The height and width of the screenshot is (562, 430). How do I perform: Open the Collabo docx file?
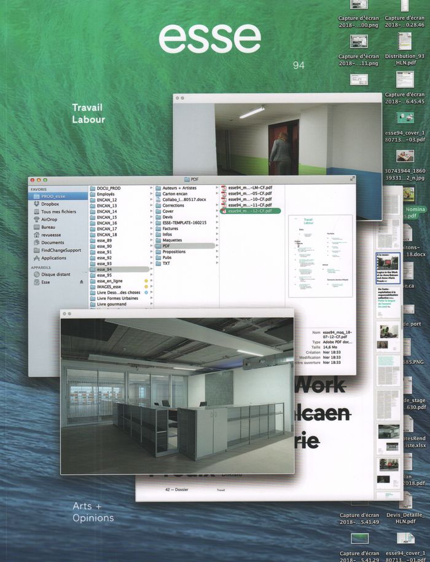pyautogui.click(x=184, y=199)
